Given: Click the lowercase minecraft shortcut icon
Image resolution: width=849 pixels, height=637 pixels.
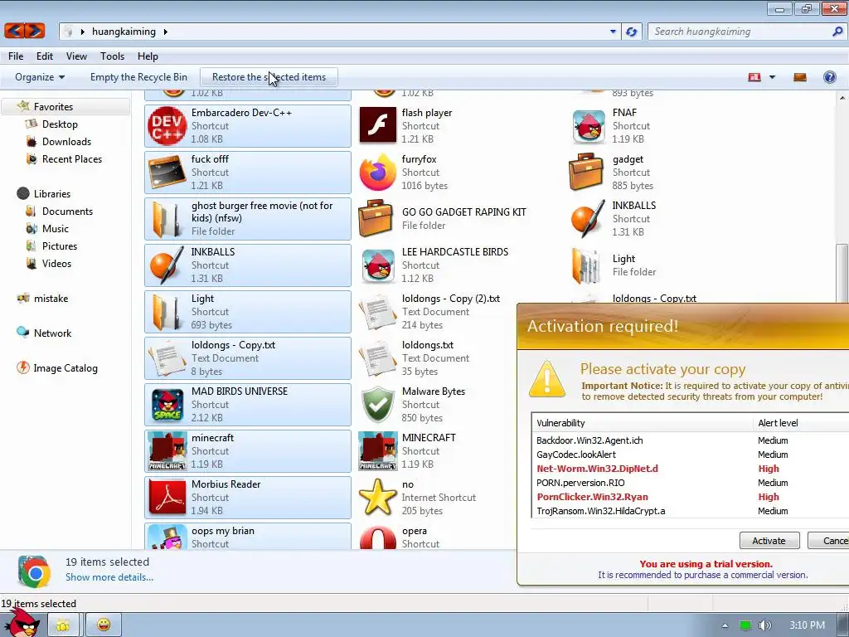Looking at the screenshot, I should tap(167, 450).
